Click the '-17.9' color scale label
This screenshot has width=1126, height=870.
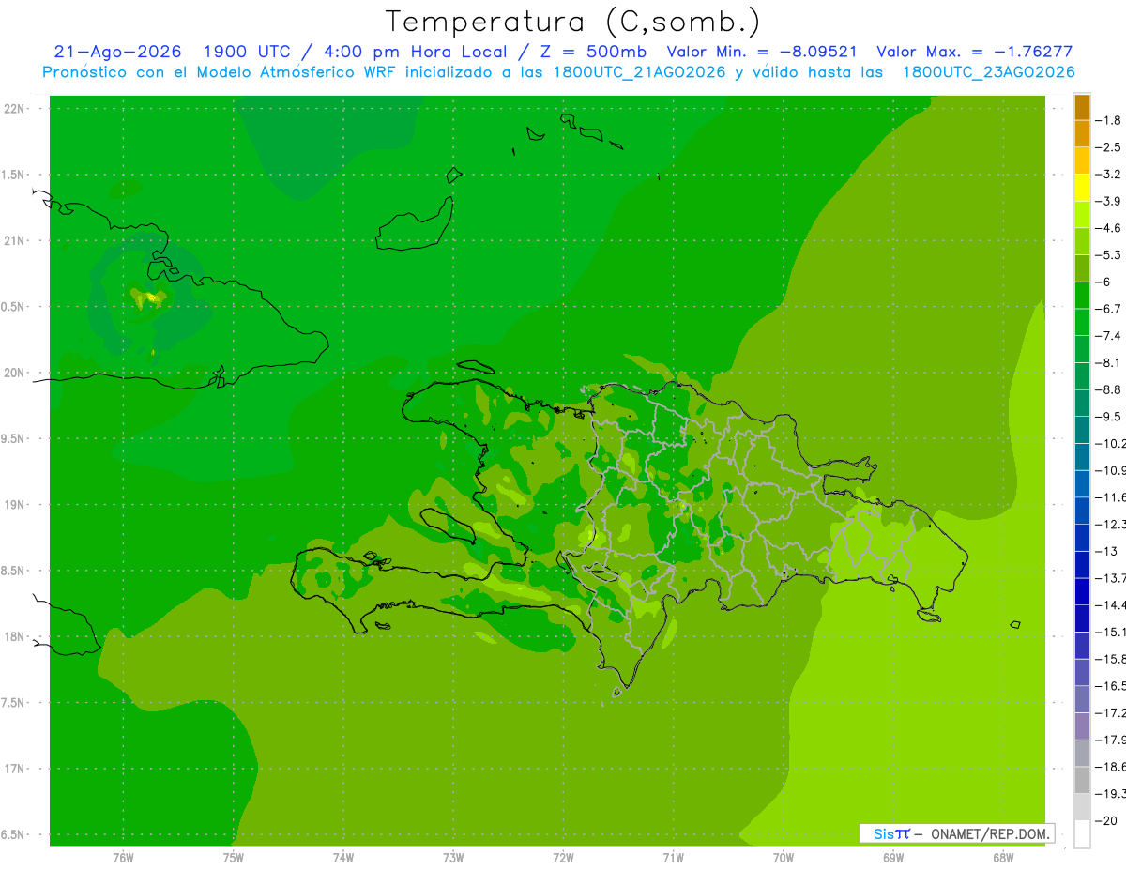tap(1111, 740)
